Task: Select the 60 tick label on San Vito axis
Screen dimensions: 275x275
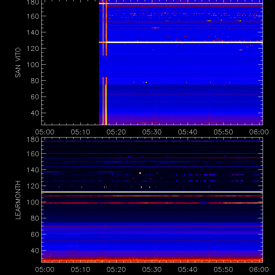Action: [35, 97]
